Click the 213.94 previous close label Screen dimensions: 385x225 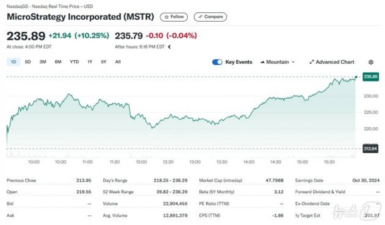coord(370,149)
